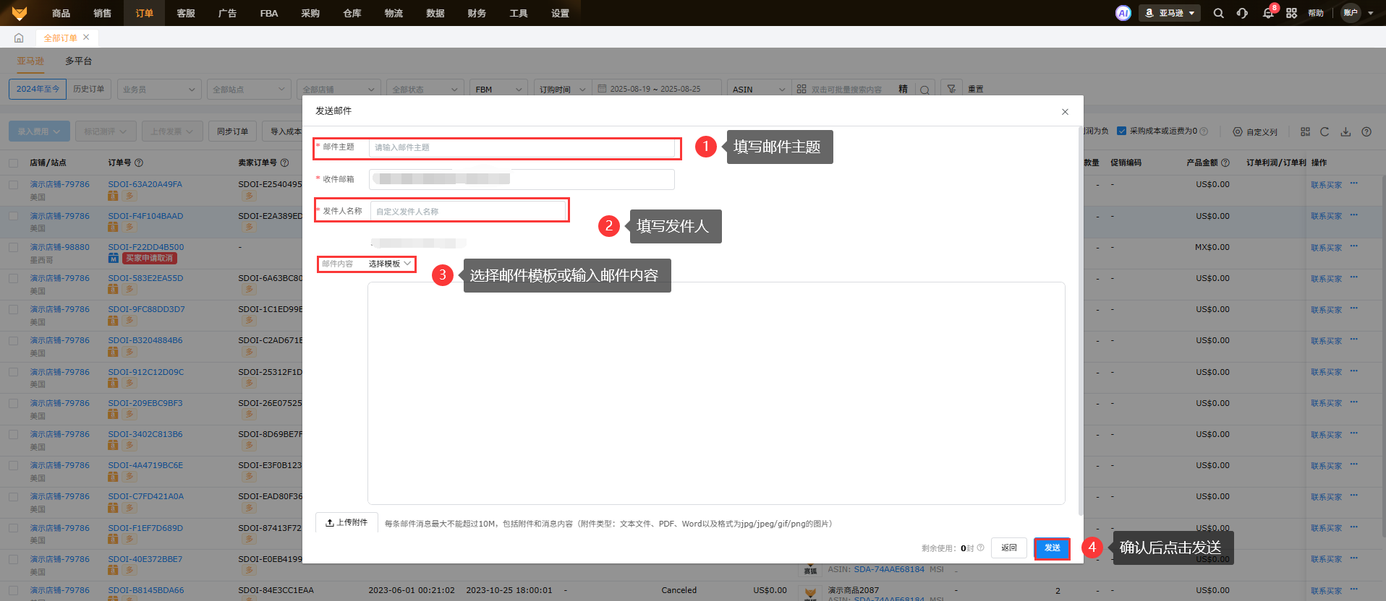Click the 返回 button in the email dialog
Screen dimensions: 1386x601
click(1009, 548)
